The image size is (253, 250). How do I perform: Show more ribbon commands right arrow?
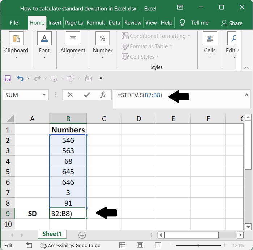click(x=239, y=50)
